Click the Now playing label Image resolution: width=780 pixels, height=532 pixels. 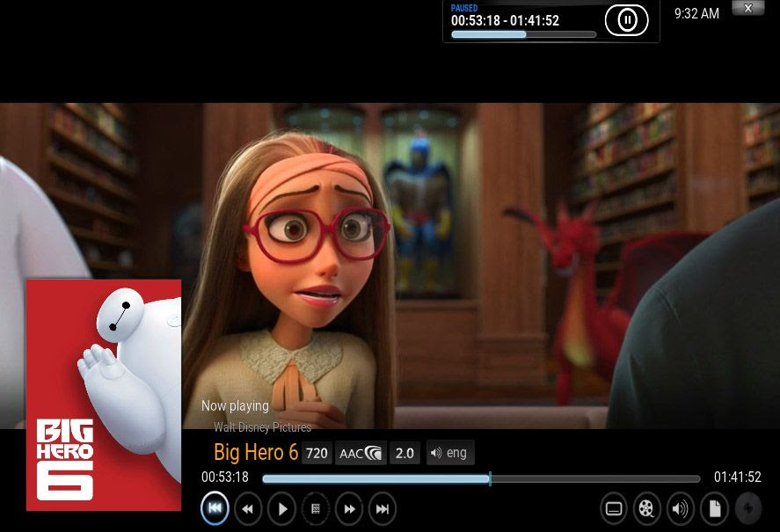235,406
